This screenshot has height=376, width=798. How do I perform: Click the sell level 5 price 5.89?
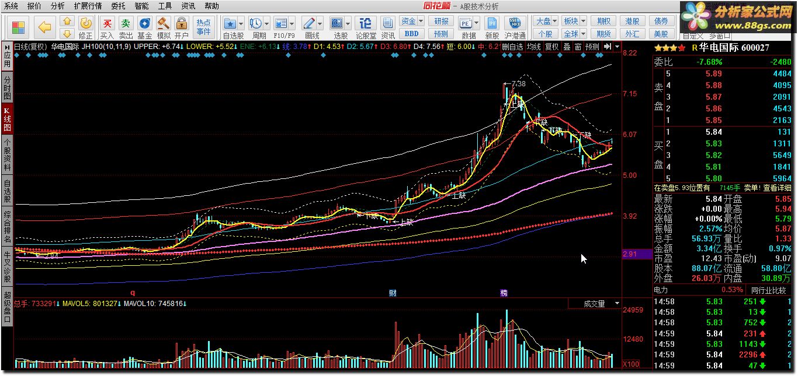click(x=713, y=74)
